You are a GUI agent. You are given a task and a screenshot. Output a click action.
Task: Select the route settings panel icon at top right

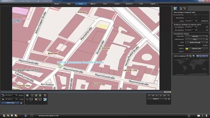(175, 9)
